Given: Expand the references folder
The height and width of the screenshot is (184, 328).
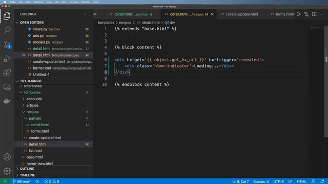Looking at the screenshot, I should pyautogui.click(x=33, y=86).
